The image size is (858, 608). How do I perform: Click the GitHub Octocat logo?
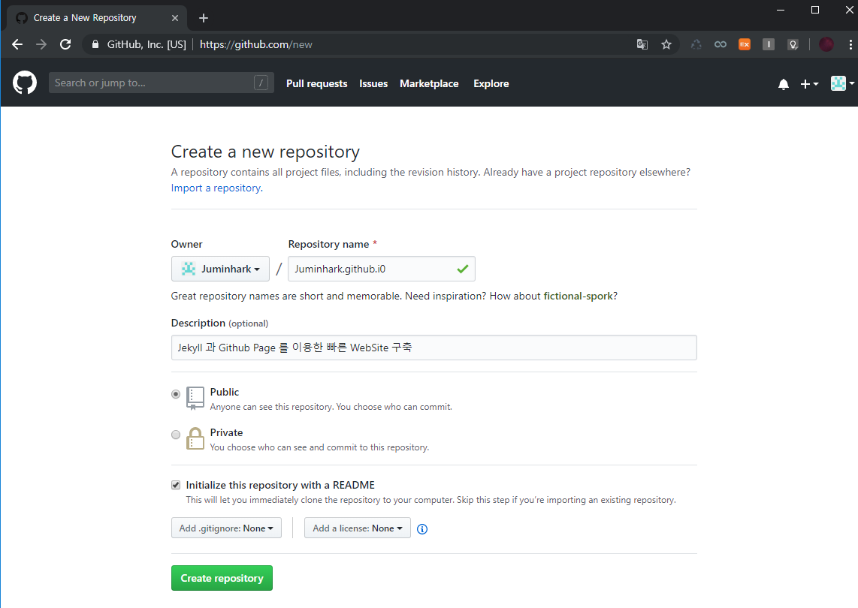25,83
